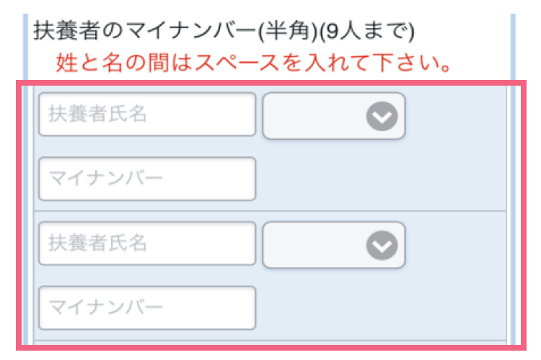The height and width of the screenshot is (360, 541).
Task: Click the first dropdown's chevron arrow icon
Action: tap(382, 115)
